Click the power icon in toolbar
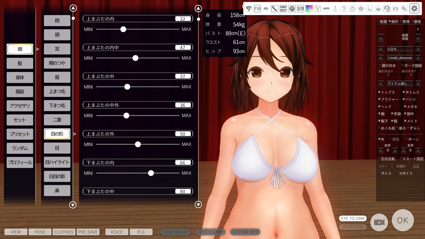This screenshot has height=239, width=425. 352,8
